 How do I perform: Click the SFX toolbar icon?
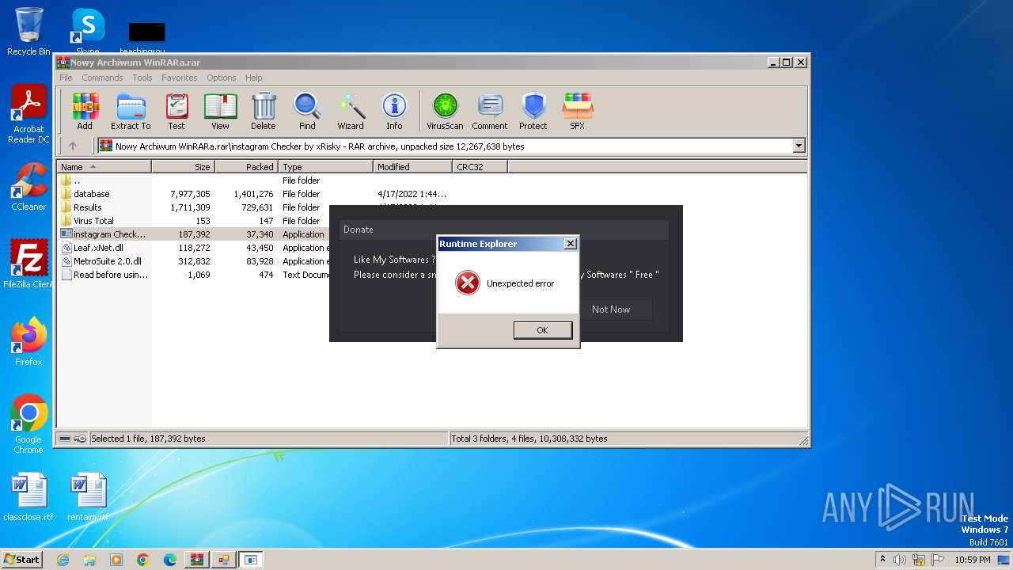[578, 112]
